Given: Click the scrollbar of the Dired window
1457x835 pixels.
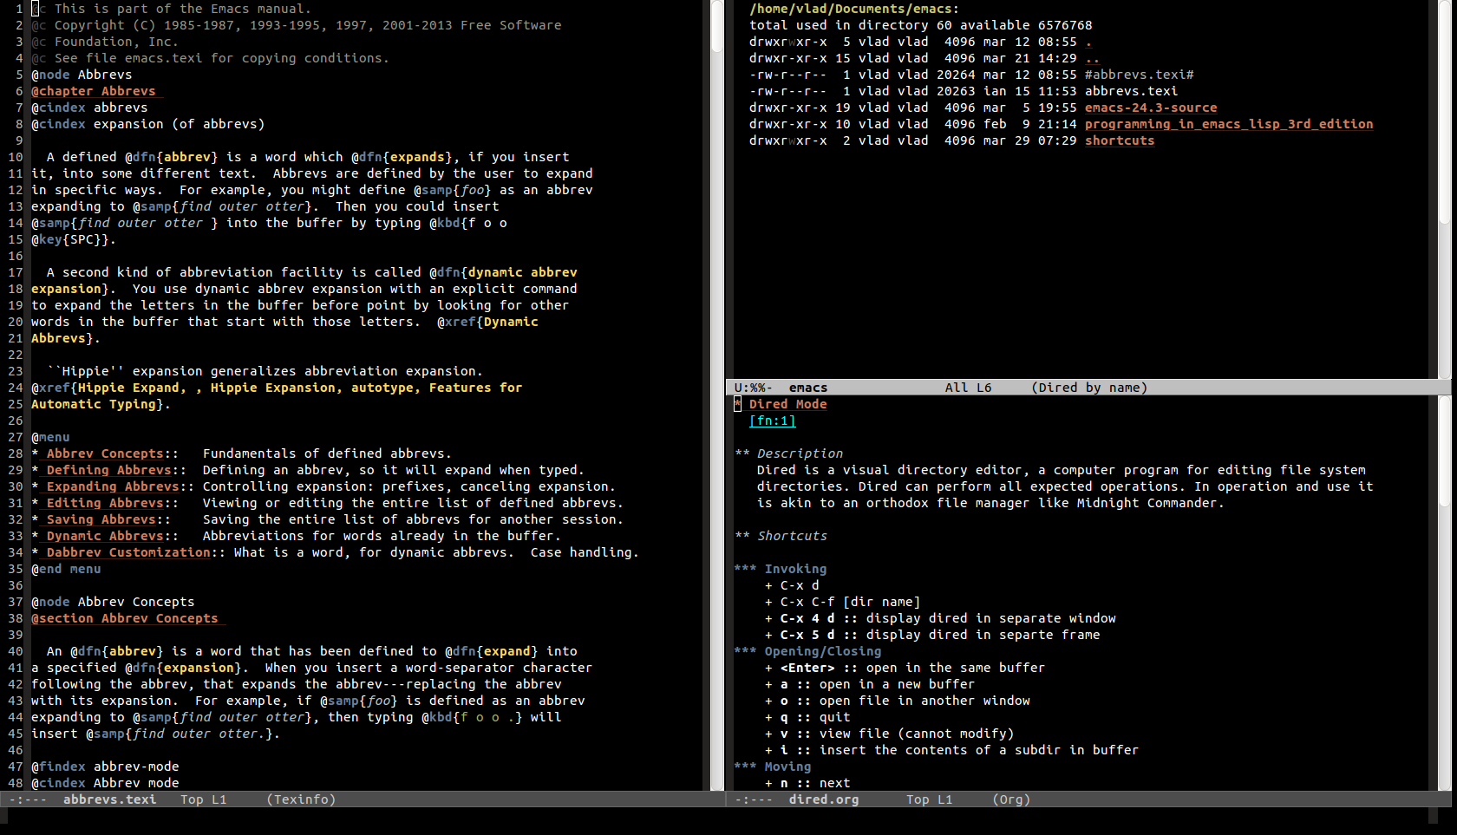Looking at the screenshot, I should [1444, 189].
